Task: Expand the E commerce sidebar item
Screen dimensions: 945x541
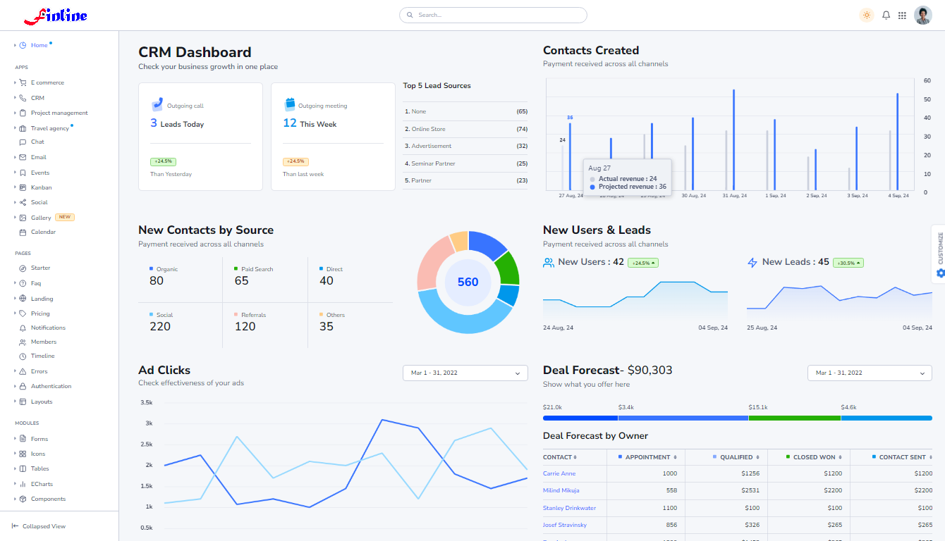Action: [47, 82]
